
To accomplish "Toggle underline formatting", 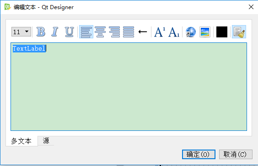I will (x=69, y=31).
